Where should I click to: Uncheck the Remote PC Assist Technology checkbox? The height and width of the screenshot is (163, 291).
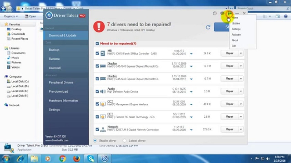point(97,117)
